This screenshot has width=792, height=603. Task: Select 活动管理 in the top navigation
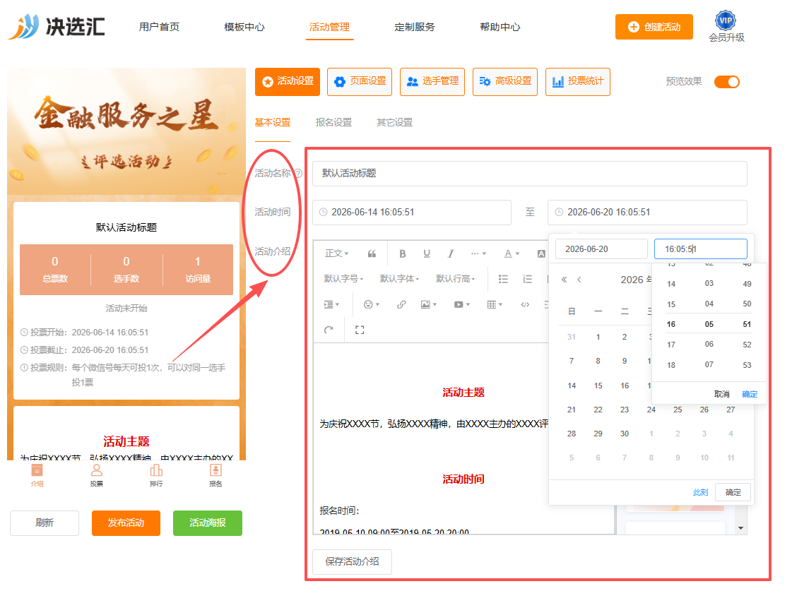tap(329, 27)
